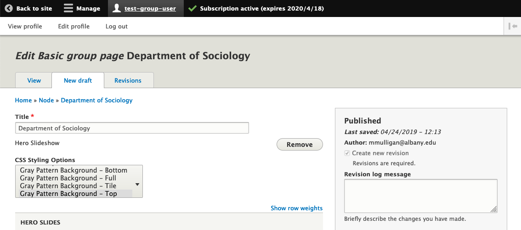Screen dimensions: 521x230
Task: Open the Manage hamburger menu icon
Action: click(68, 8)
